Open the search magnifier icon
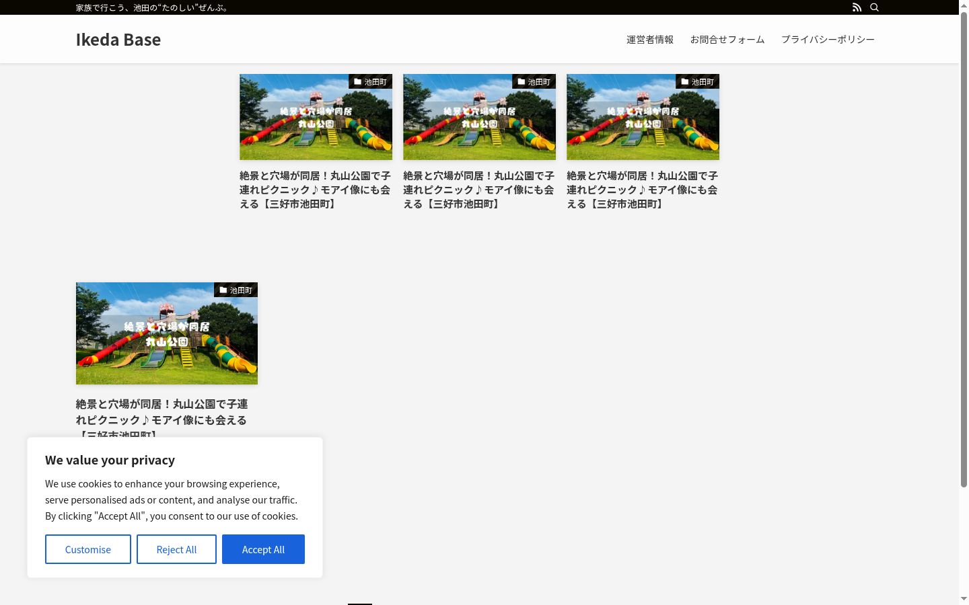This screenshot has width=969, height=605. tap(874, 7)
